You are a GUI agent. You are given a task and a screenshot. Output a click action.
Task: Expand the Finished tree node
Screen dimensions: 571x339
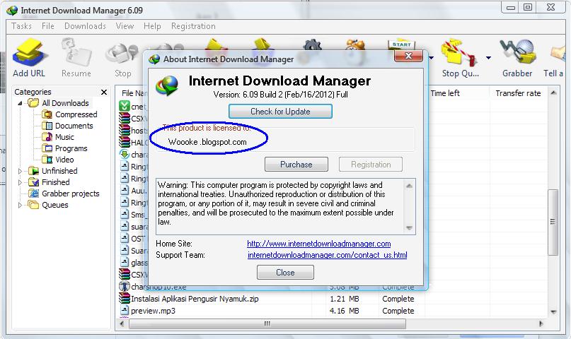click(x=20, y=182)
